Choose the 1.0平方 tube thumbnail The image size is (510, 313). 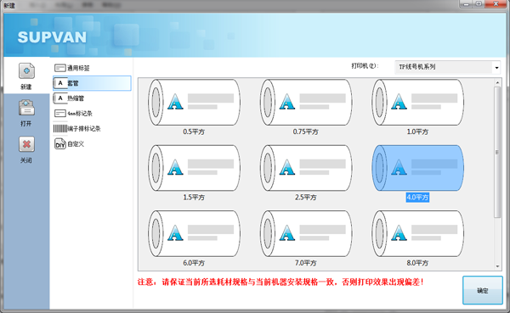pyautogui.click(x=418, y=103)
